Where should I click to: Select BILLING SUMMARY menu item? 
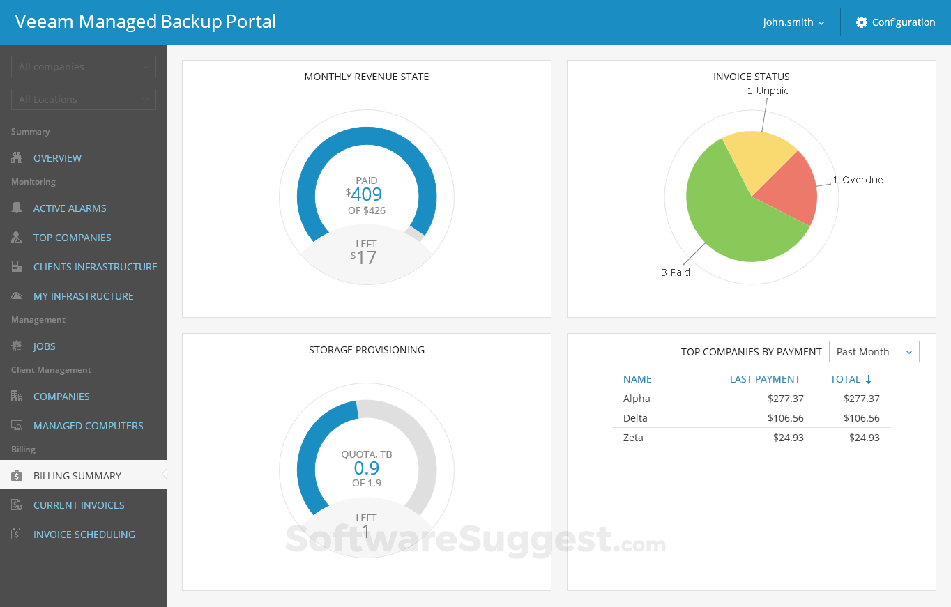tap(84, 475)
